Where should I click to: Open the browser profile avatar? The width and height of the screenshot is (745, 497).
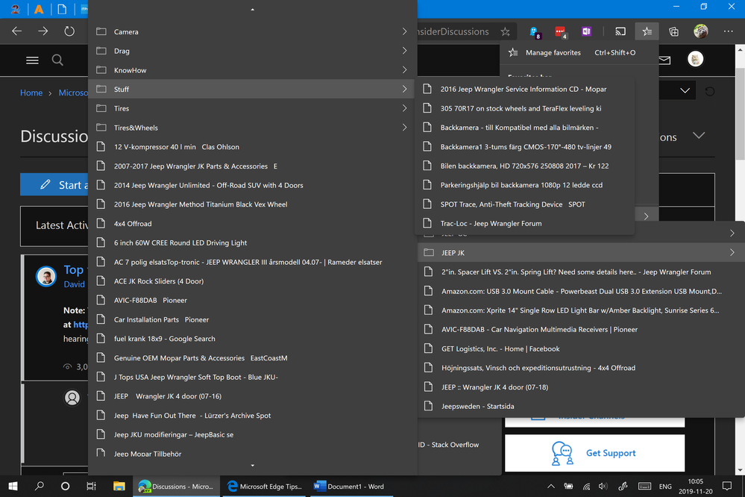tap(700, 31)
